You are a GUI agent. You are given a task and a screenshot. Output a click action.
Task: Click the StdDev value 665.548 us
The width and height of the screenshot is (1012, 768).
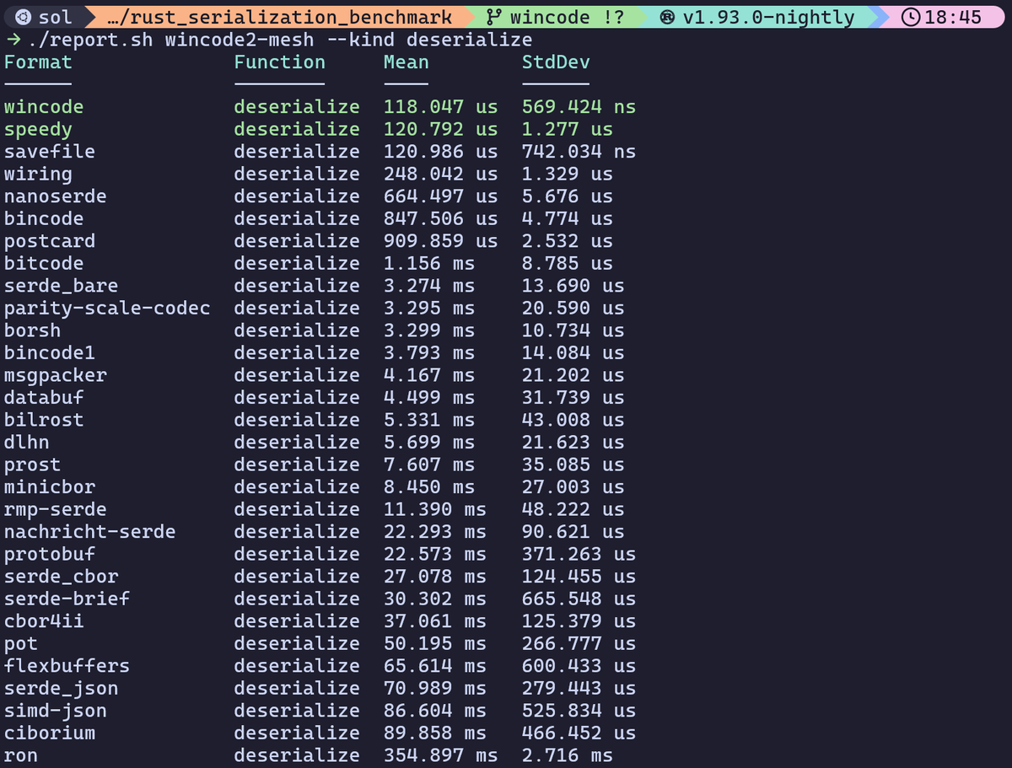click(x=579, y=599)
